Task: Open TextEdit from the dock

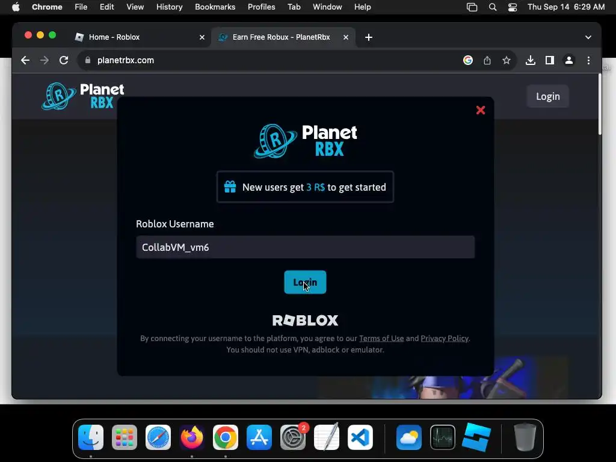Action: pos(327,437)
